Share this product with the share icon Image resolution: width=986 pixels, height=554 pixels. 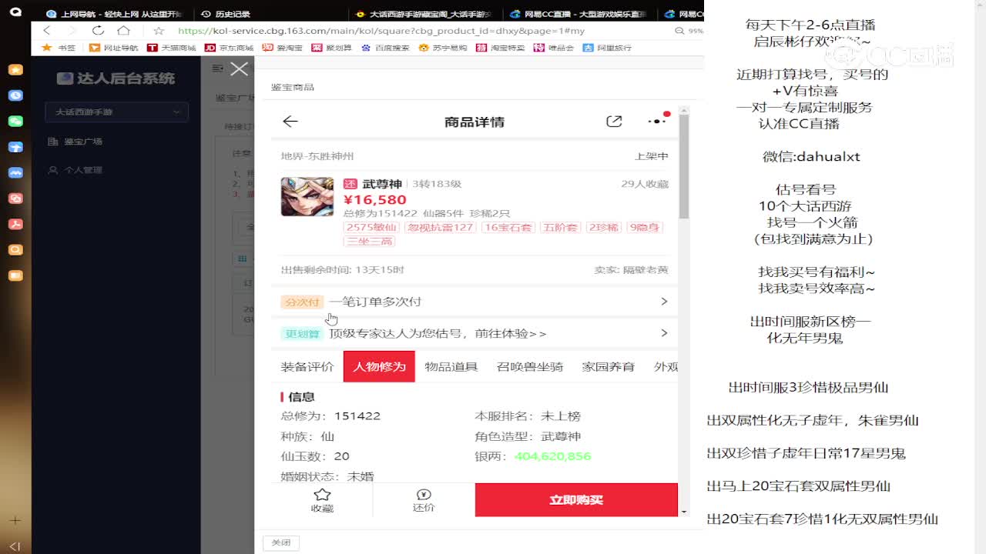click(614, 122)
